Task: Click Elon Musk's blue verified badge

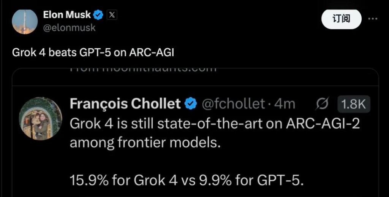Action: (98, 15)
